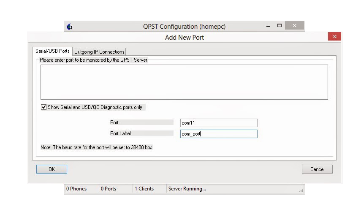Click the 0 Ports status bar section
The width and height of the screenshot is (361, 201).
pos(109,189)
